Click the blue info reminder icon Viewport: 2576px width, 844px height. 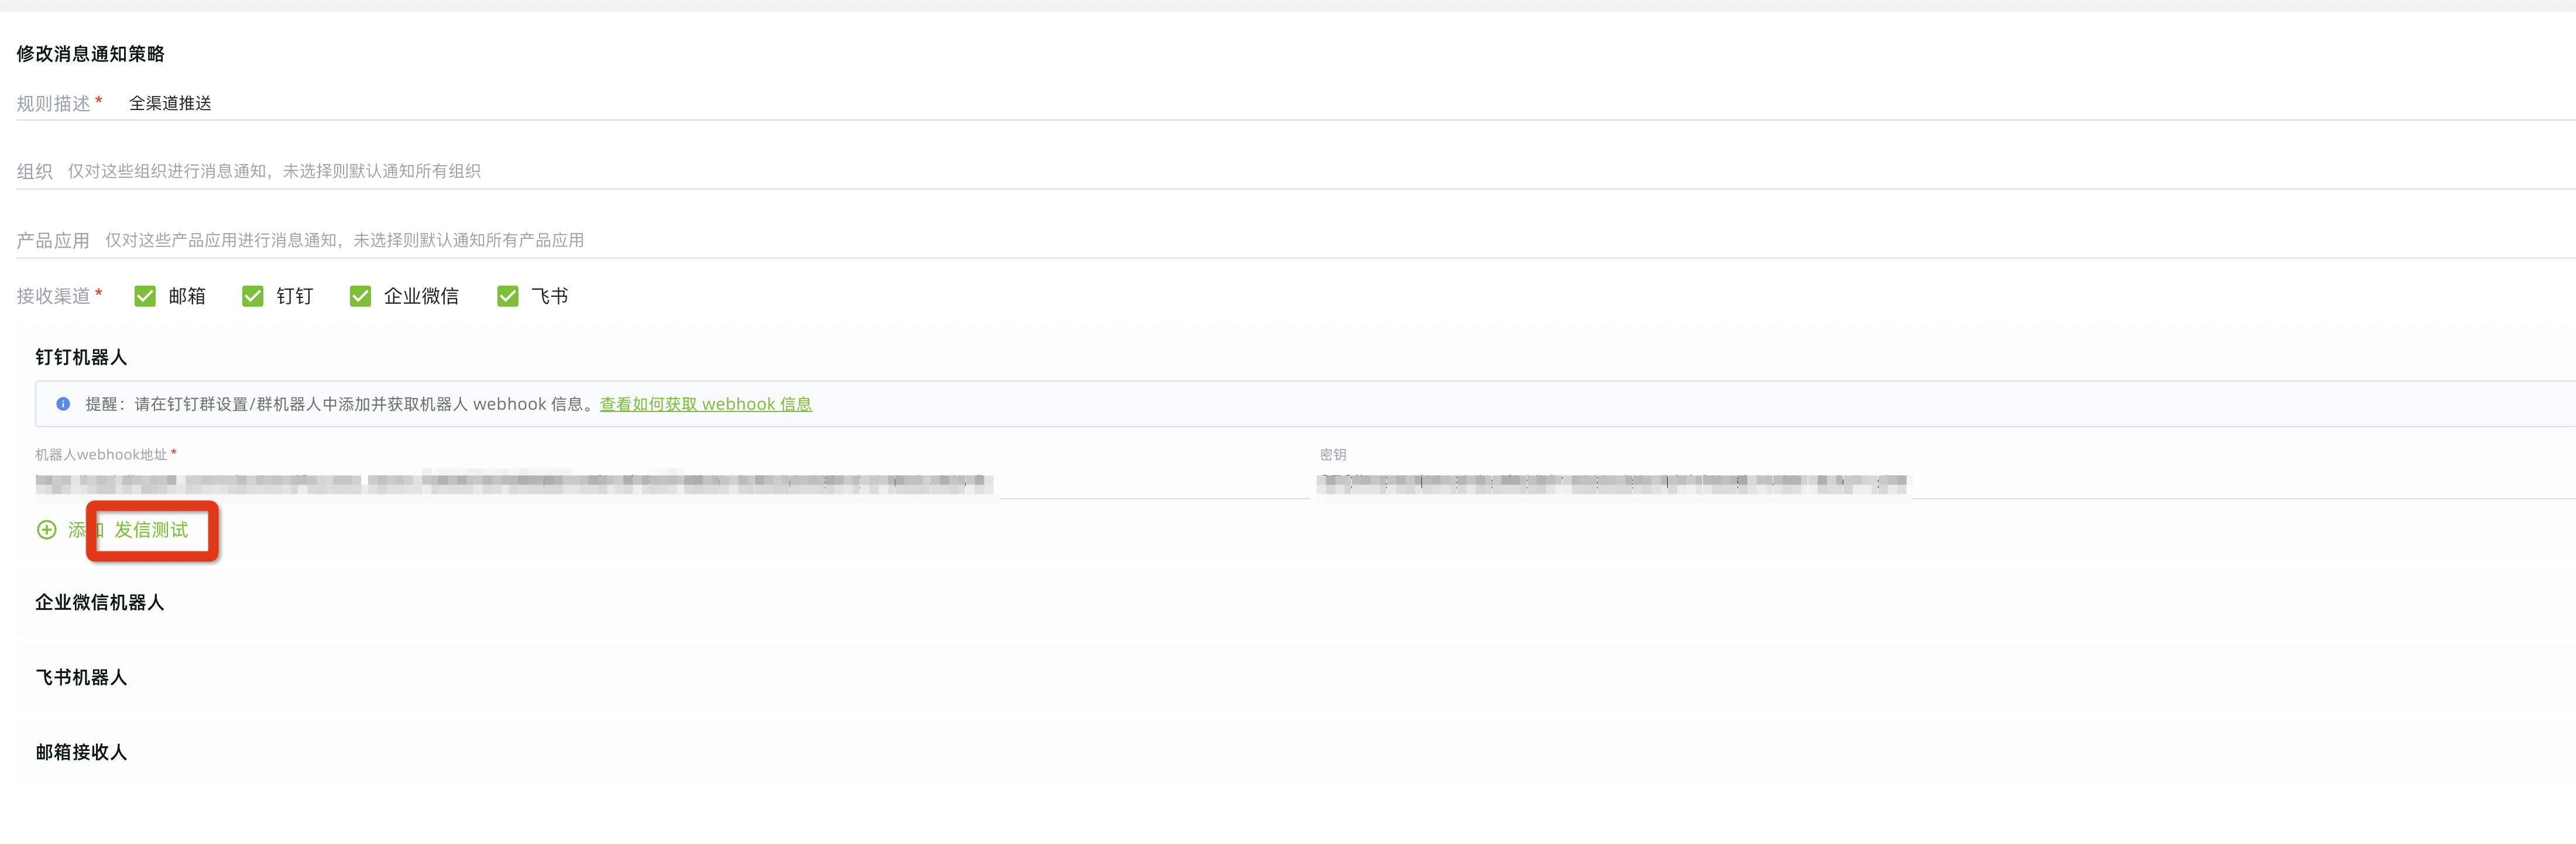pyautogui.click(x=63, y=404)
